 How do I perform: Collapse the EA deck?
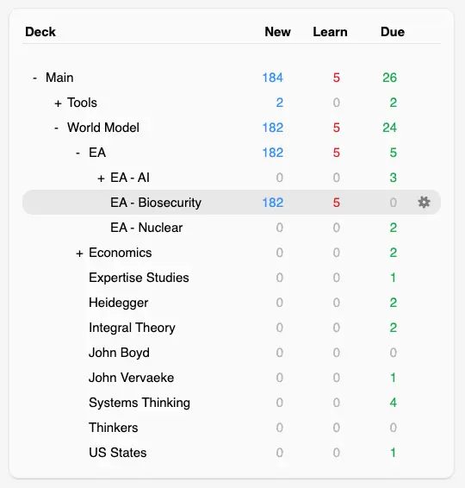pyautogui.click(x=77, y=153)
